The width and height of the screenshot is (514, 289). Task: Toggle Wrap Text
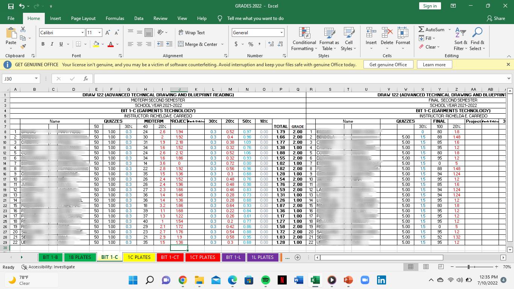click(x=192, y=33)
